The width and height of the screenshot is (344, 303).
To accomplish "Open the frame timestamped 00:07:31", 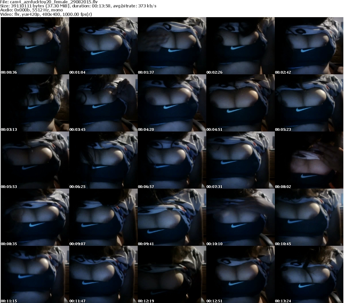I will [x=241, y=160].
